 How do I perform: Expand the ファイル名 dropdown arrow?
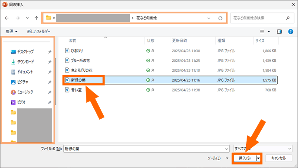(227, 149)
